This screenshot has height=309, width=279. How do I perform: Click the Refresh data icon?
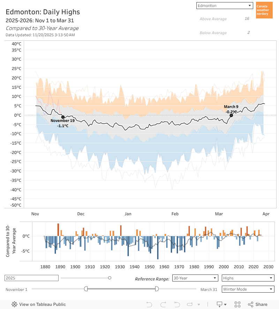click(x=190, y=304)
